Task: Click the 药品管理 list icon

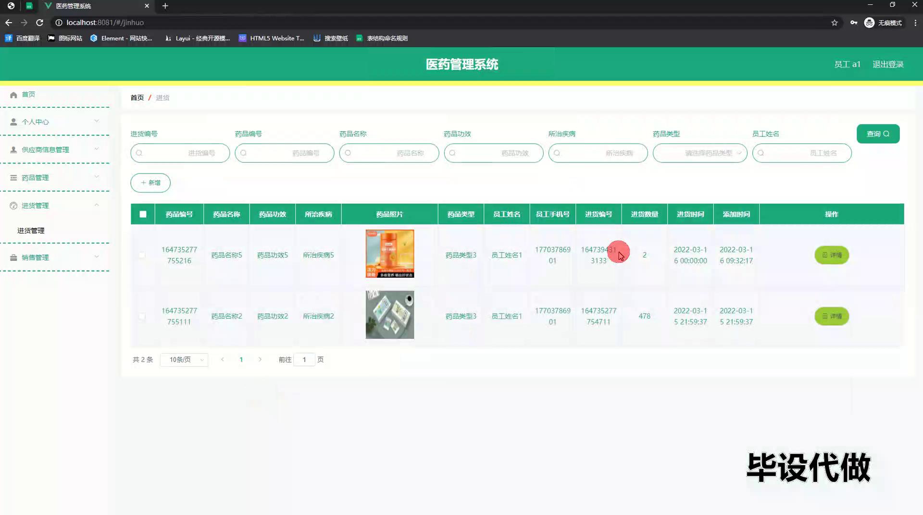Action: [13, 178]
